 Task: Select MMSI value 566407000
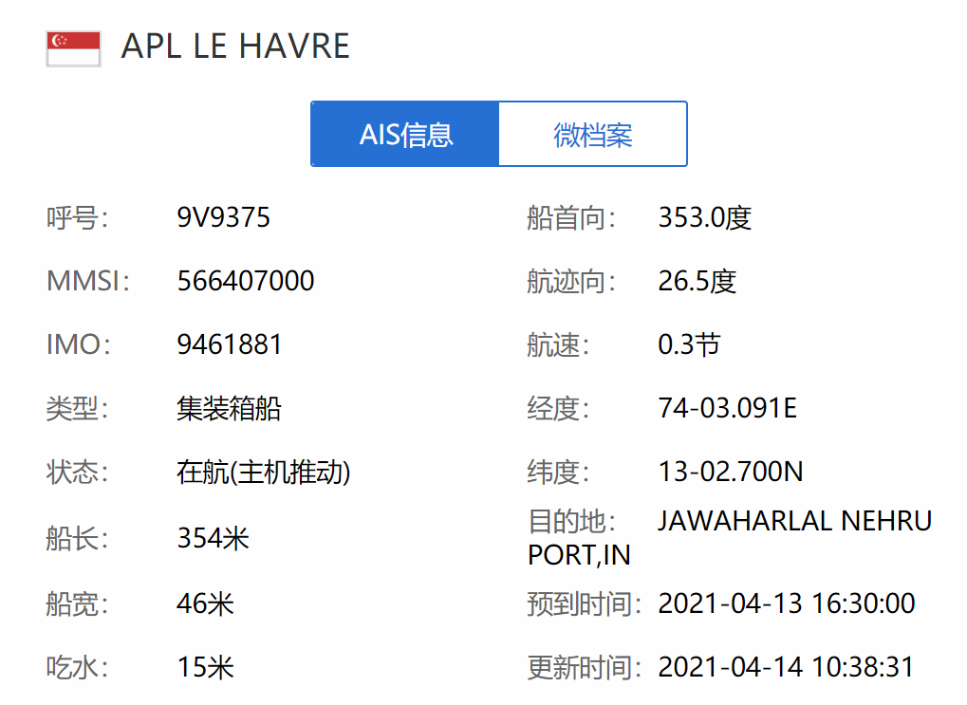click(246, 281)
